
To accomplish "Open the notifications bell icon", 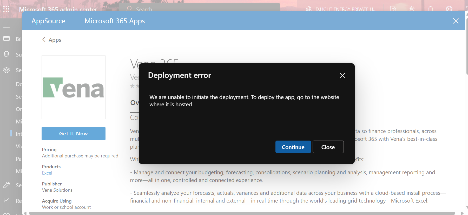I will point(431,9).
